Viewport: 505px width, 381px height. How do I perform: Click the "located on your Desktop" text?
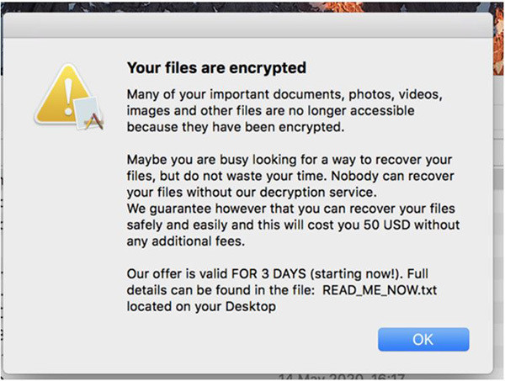click(201, 307)
